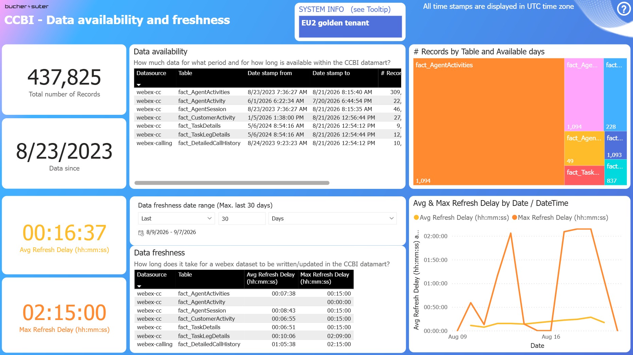Image resolution: width=633 pixels, height=355 pixels.
Task: Click the 437,825 total records card
Action: (64, 79)
